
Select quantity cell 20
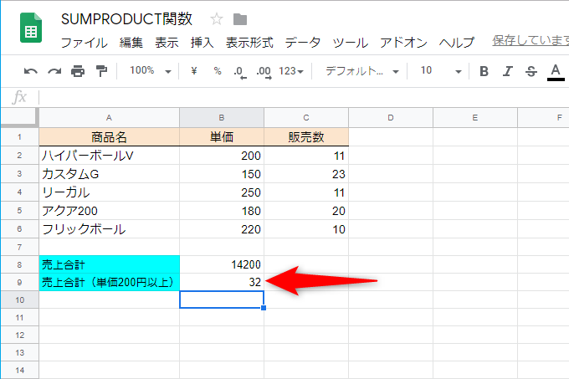tap(306, 211)
